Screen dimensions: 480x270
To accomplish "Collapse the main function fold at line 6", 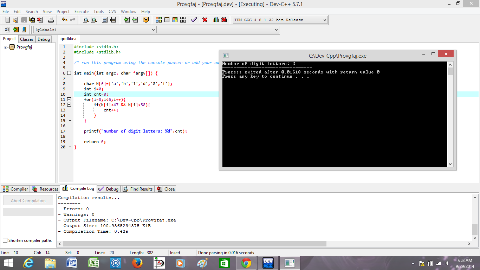I will coord(69,73).
